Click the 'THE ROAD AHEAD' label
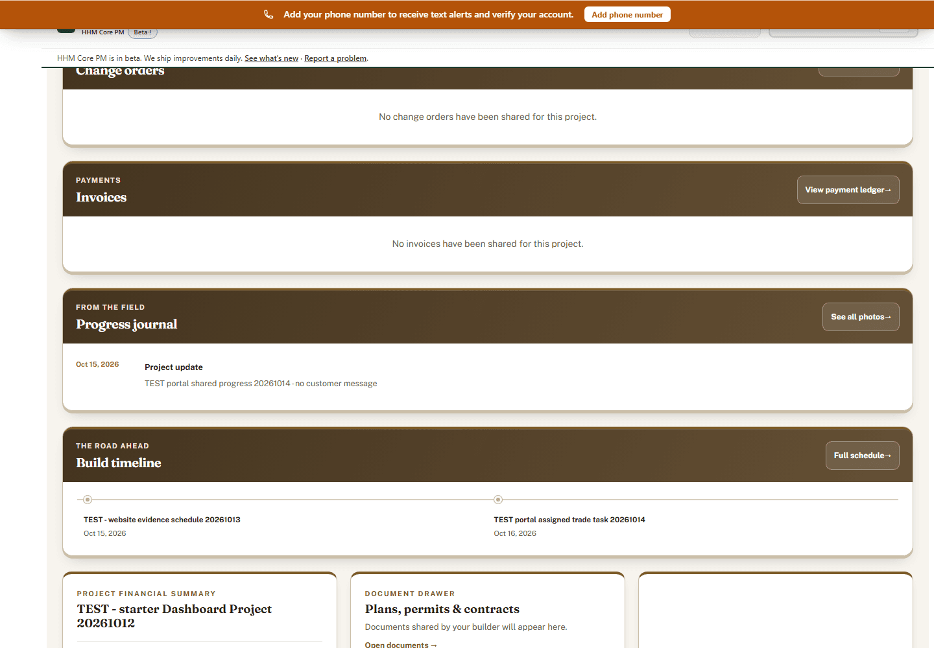 pos(112,446)
